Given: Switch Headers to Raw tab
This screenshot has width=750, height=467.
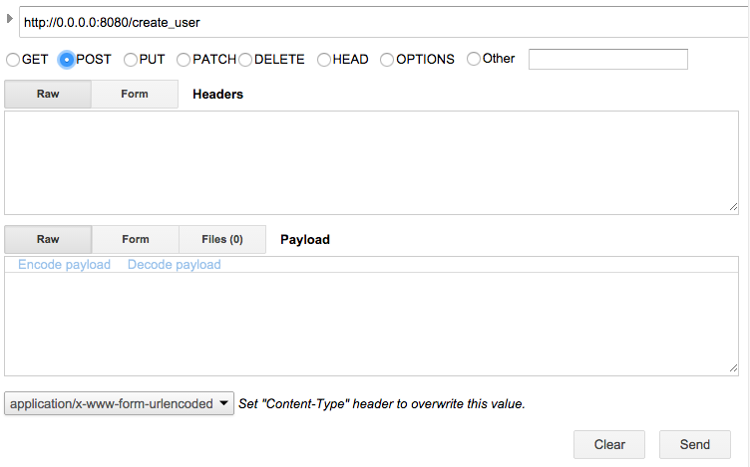Looking at the screenshot, I should [x=48, y=94].
